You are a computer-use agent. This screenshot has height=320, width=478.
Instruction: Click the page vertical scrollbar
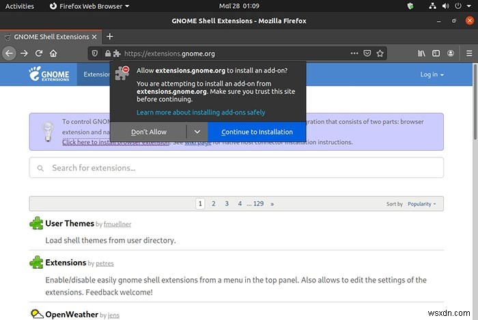coord(475,100)
